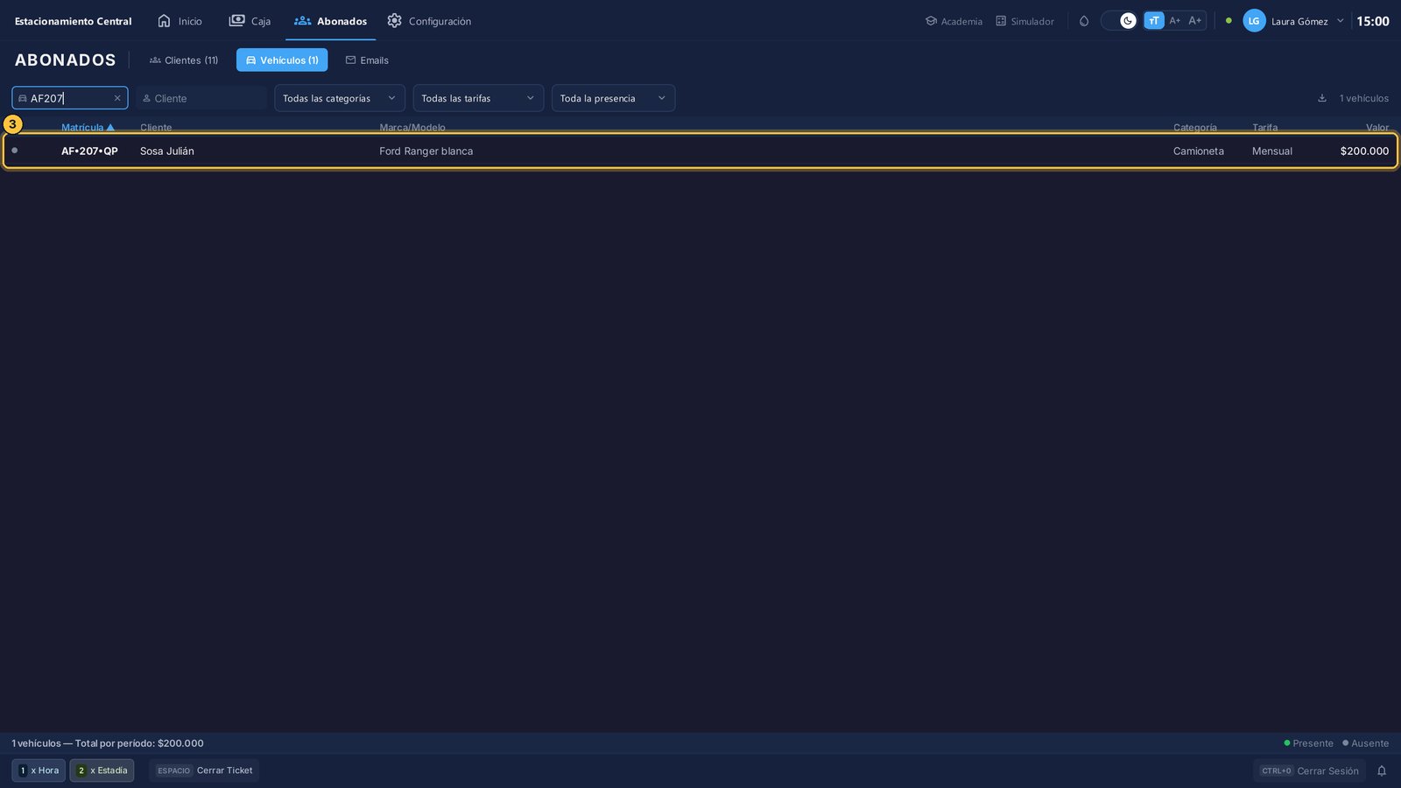Launch the Simulador
Viewport: 1401px width, 788px height.
(x=1024, y=21)
